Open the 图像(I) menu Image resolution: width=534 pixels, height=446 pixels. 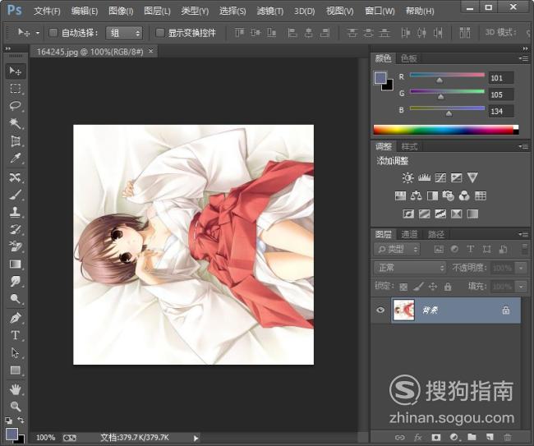pos(121,11)
